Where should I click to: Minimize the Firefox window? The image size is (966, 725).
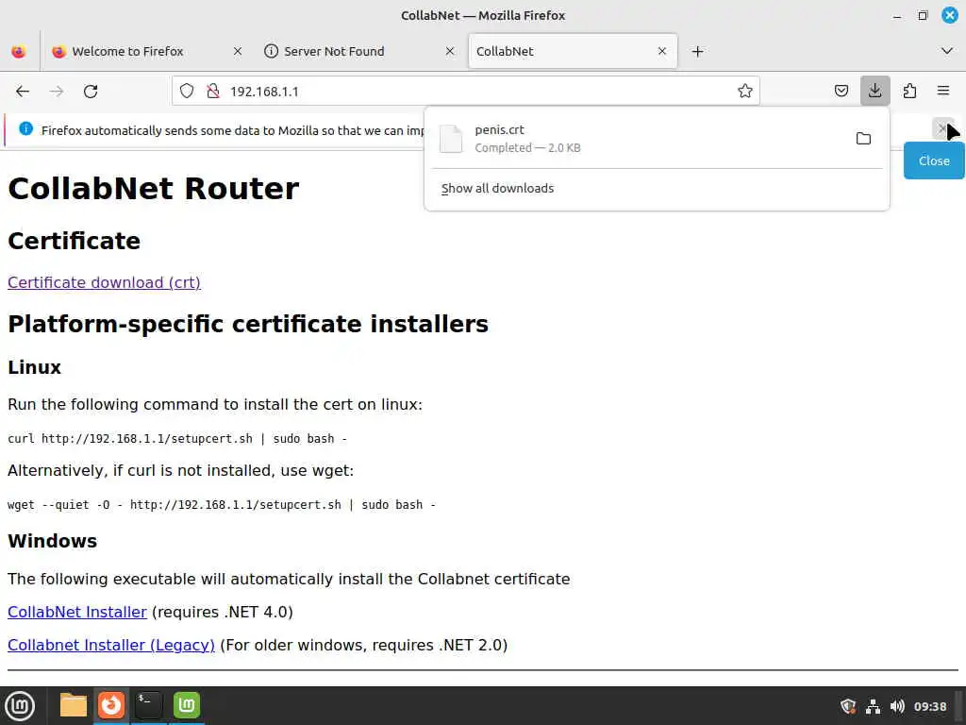(x=897, y=16)
